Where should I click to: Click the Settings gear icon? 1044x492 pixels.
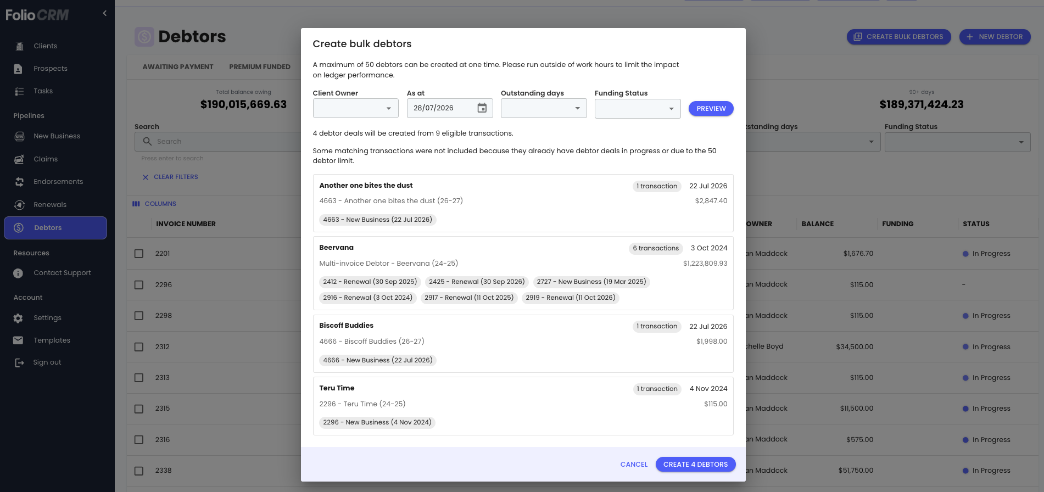[18, 318]
